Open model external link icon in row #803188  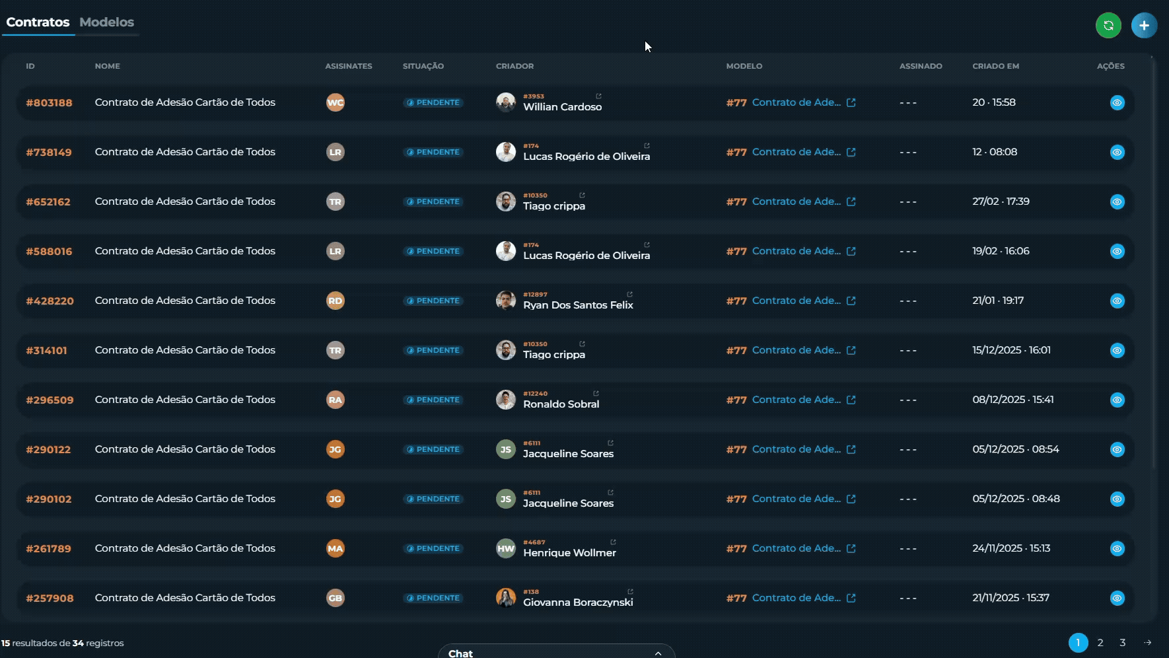851,102
